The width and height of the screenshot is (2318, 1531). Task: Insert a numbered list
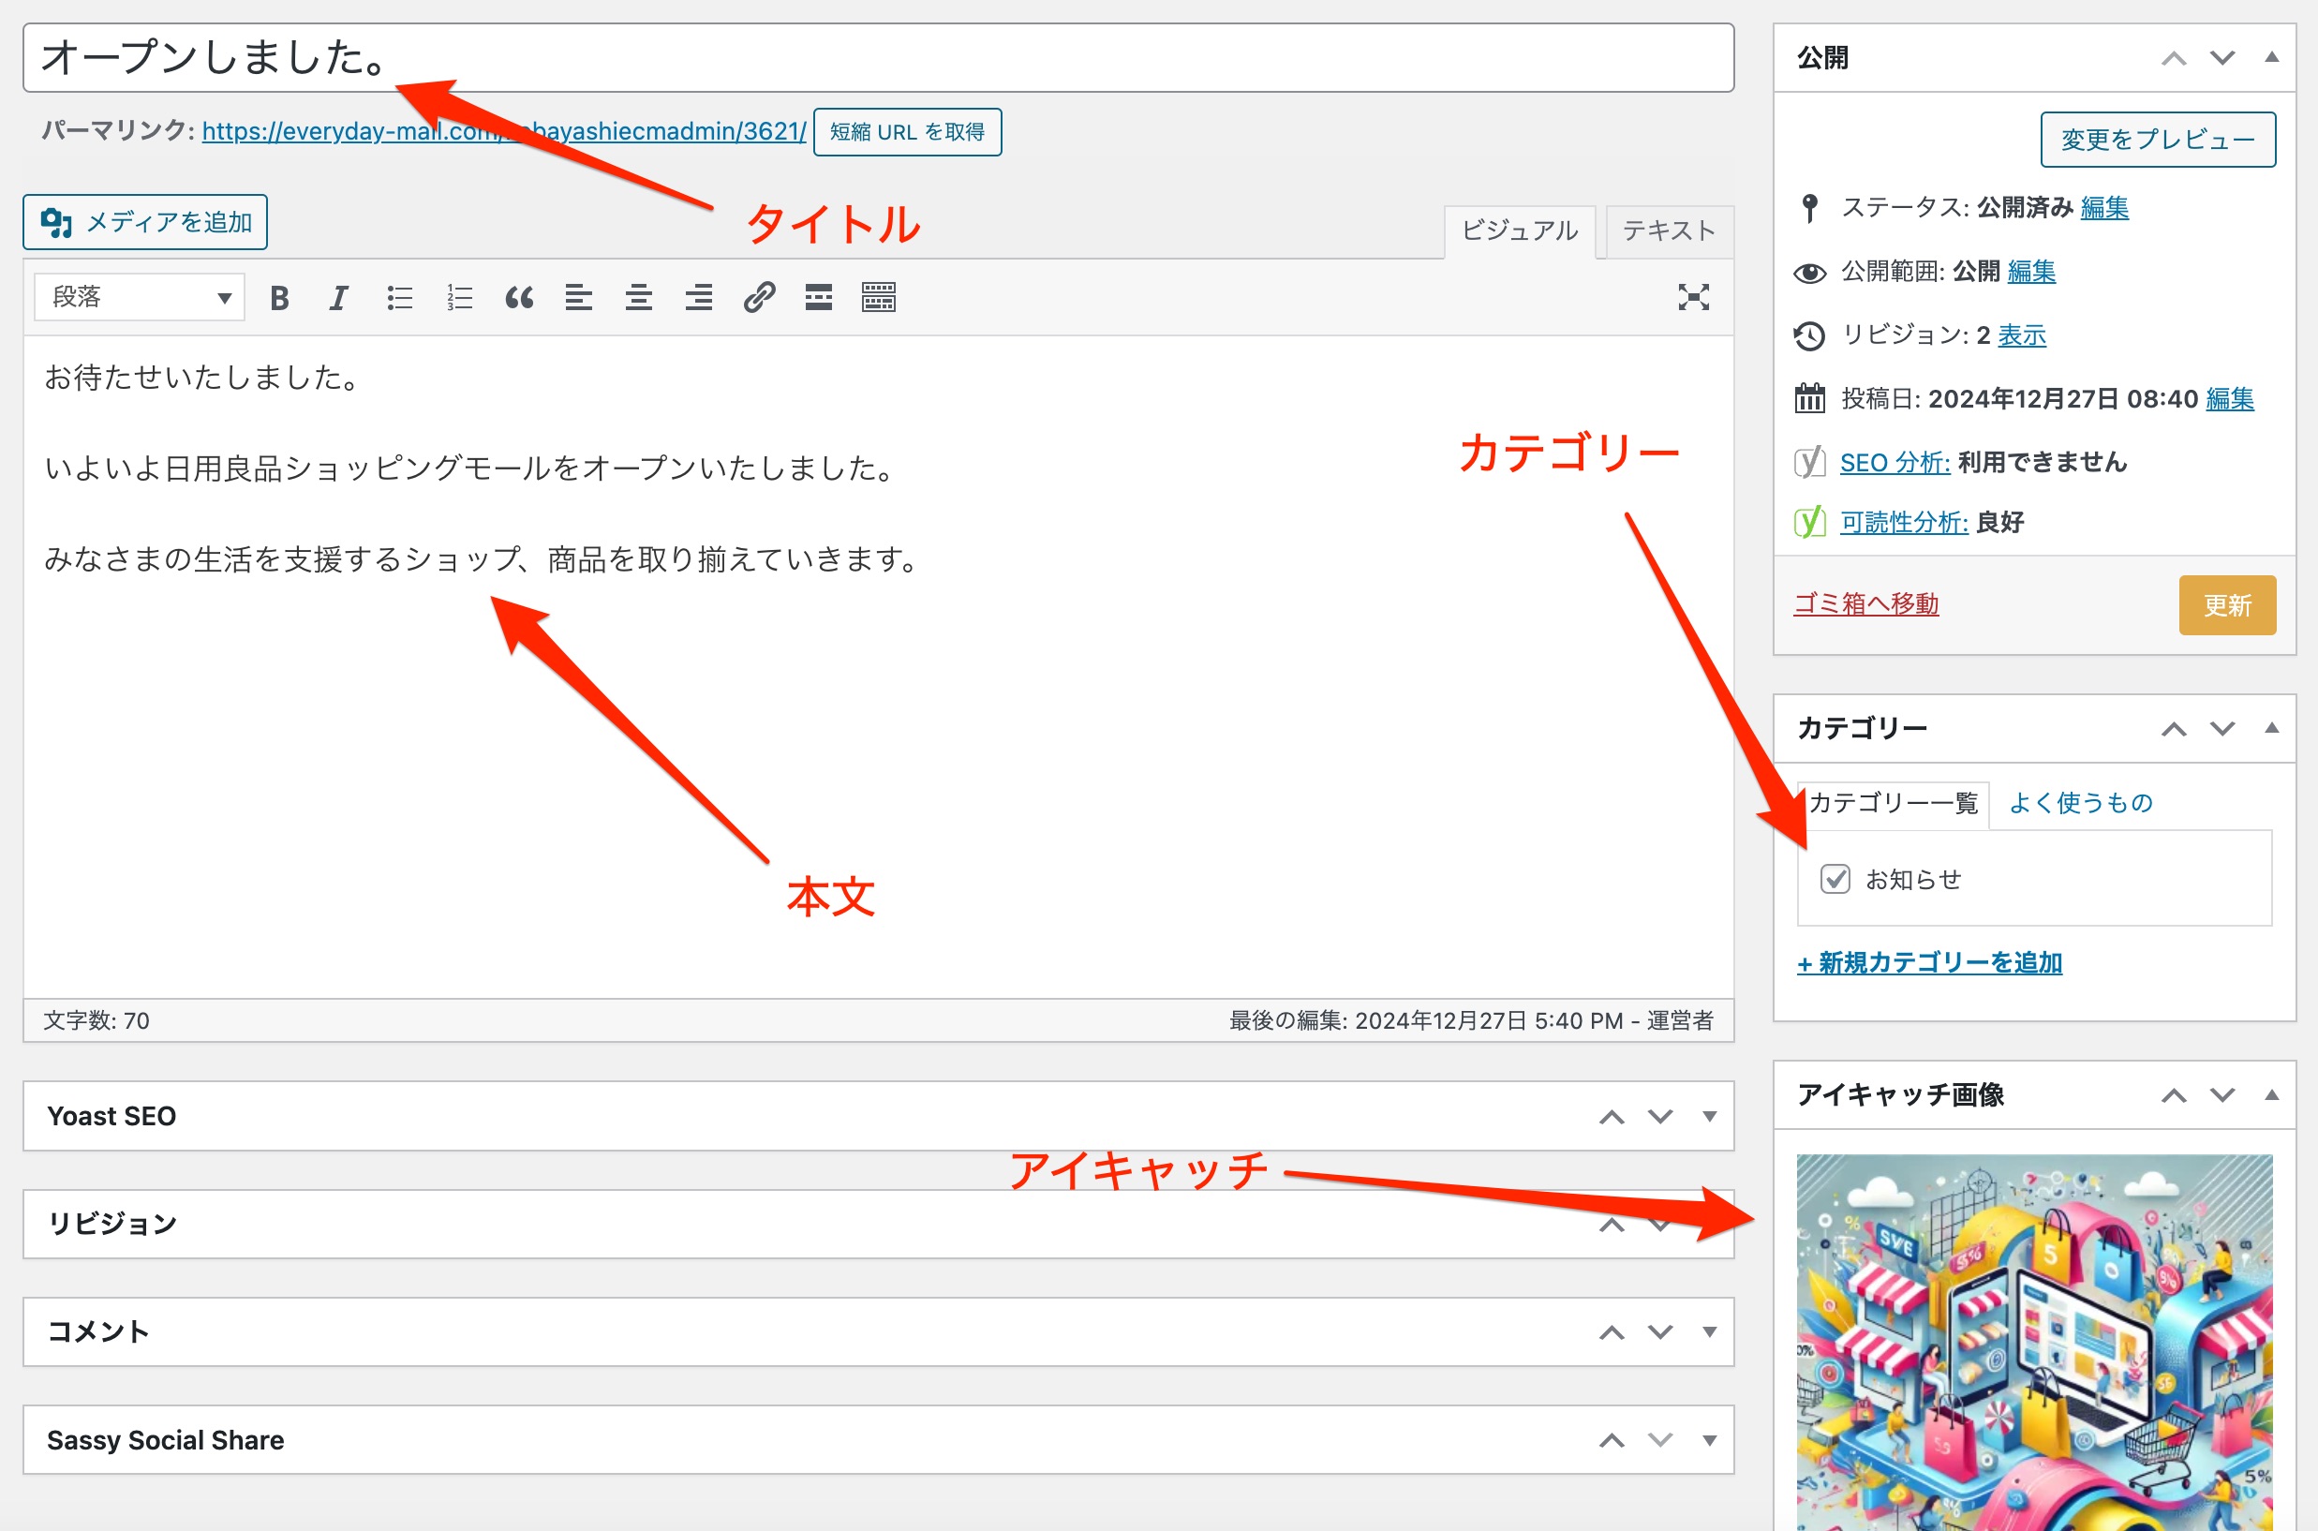(x=459, y=298)
